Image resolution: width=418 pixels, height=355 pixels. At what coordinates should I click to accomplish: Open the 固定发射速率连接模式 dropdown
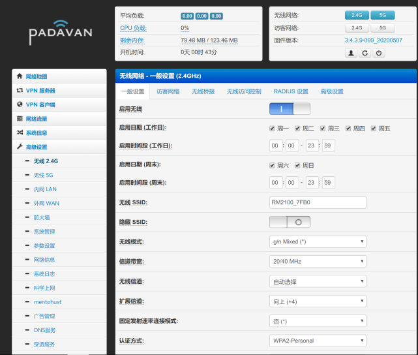(318, 321)
